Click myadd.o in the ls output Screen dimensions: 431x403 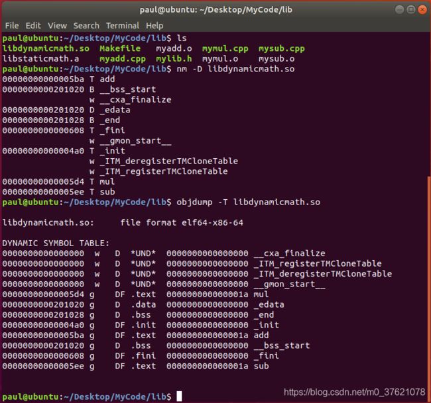pyautogui.click(x=174, y=48)
